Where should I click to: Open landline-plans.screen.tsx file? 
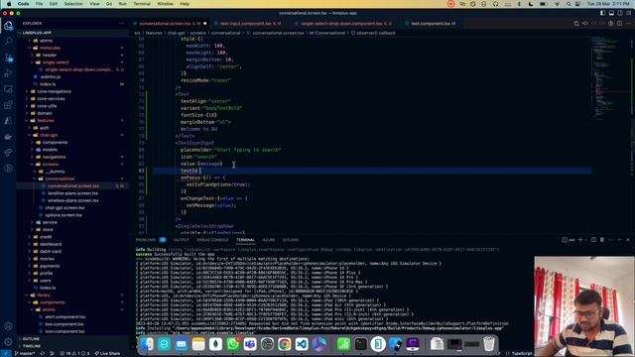point(72,193)
